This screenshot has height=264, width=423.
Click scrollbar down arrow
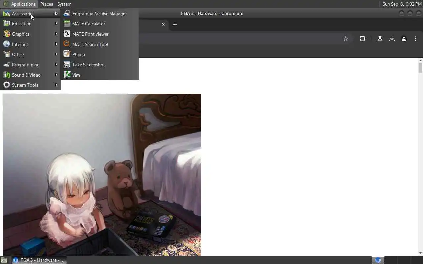click(420, 253)
